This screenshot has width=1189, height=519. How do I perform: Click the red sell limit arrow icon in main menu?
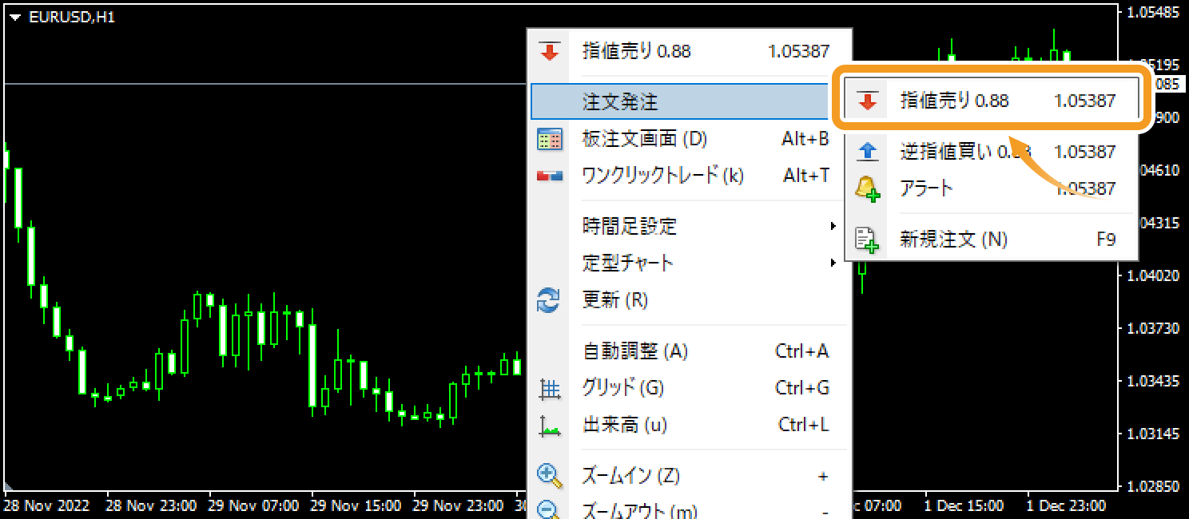[549, 52]
